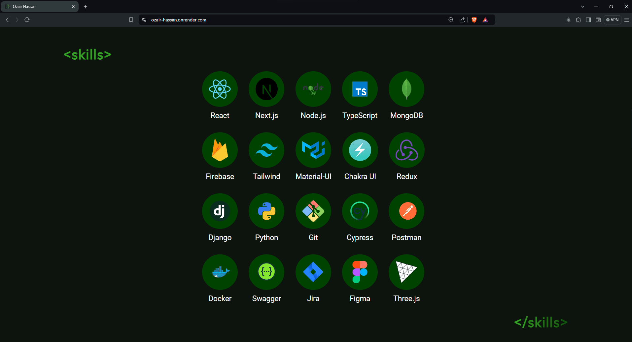Click the MongoDB leaf icon

point(406,89)
